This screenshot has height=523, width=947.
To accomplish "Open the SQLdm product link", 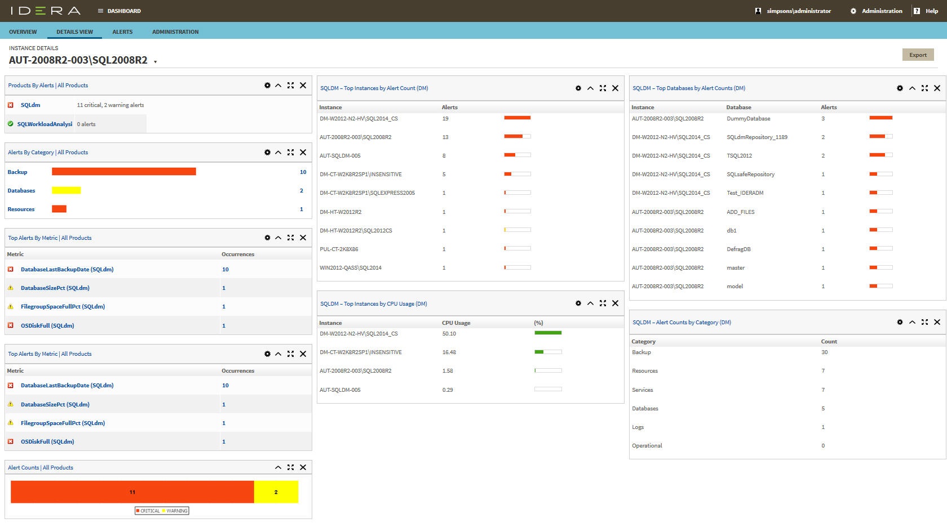I will pos(30,105).
